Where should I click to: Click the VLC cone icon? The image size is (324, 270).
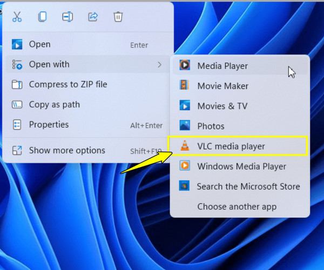185,146
